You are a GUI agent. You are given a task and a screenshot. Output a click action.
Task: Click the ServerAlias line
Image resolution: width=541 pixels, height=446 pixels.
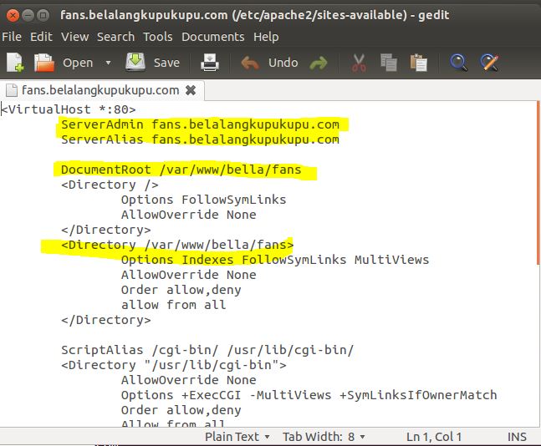(200, 139)
